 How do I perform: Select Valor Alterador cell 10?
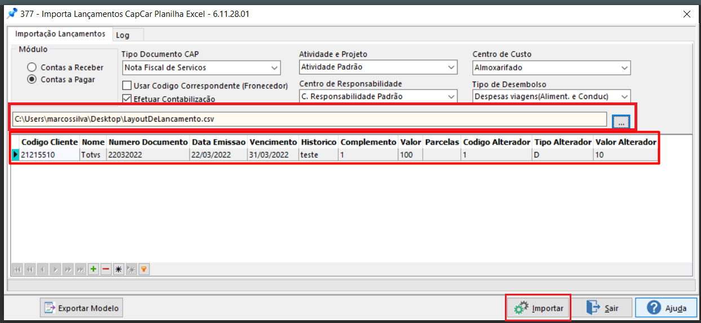click(625, 155)
